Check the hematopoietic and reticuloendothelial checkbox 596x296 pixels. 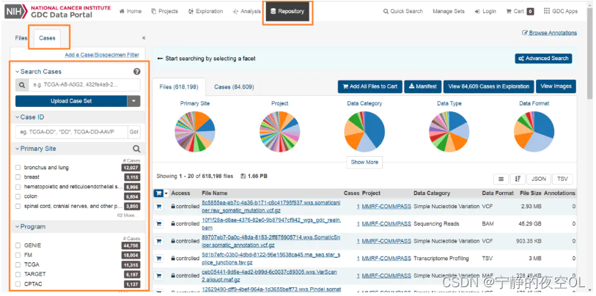(18, 187)
